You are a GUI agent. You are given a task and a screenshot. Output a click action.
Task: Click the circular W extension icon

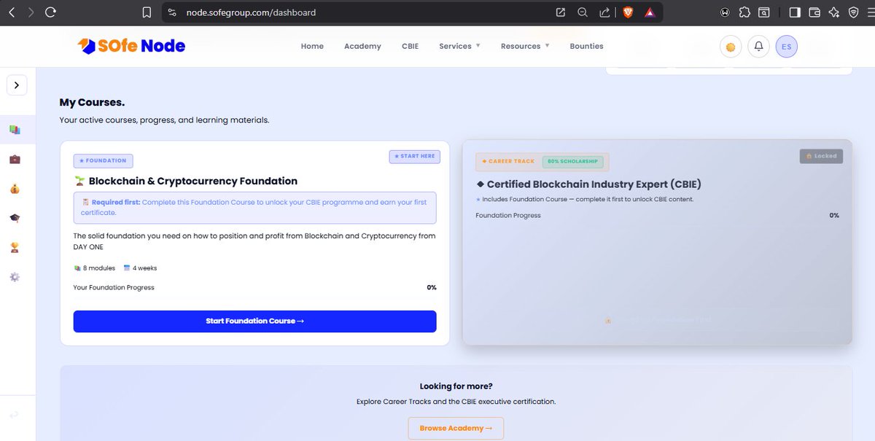point(725,12)
